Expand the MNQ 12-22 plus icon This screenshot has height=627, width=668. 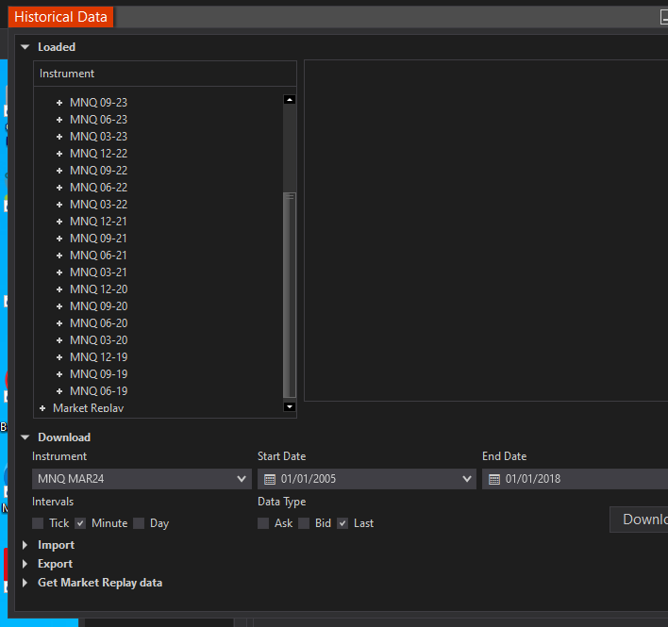pos(59,154)
